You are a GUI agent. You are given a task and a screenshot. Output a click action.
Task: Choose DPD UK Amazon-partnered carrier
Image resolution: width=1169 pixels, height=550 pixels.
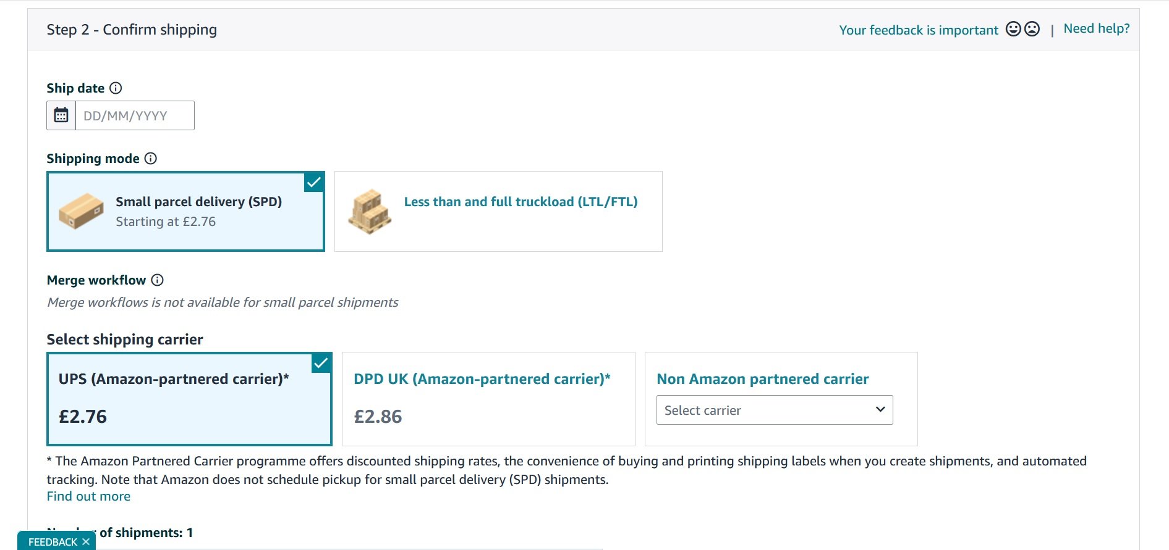482,379
